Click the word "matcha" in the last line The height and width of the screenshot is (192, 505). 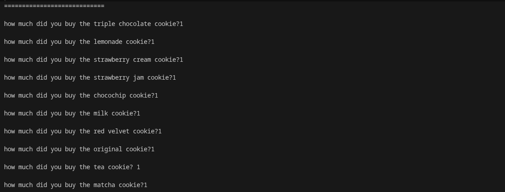[104, 185]
